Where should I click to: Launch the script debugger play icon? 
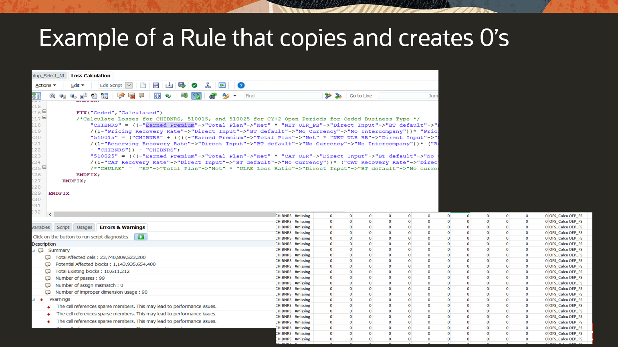click(x=222, y=85)
